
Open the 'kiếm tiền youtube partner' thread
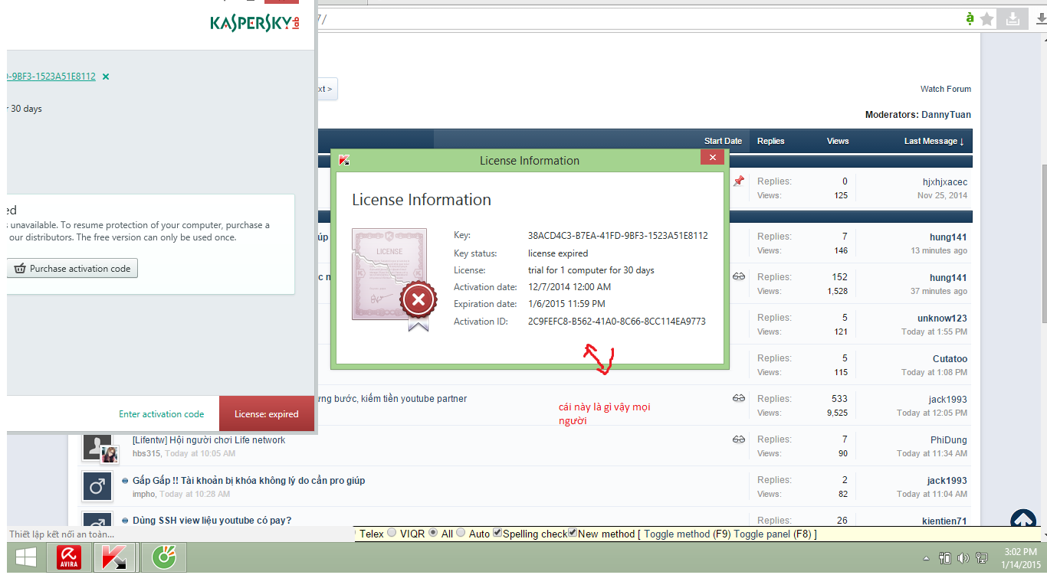tap(391, 399)
